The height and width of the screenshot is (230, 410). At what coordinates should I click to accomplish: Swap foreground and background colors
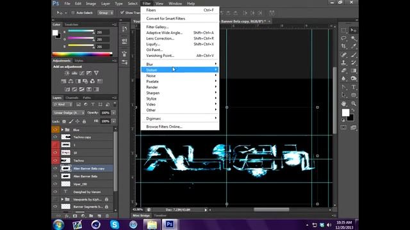pyautogui.click(x=353, y=110)
